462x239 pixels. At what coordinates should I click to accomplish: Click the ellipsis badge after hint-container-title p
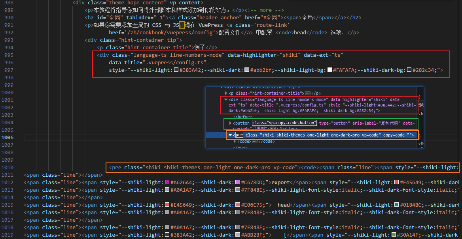[308, 93]
